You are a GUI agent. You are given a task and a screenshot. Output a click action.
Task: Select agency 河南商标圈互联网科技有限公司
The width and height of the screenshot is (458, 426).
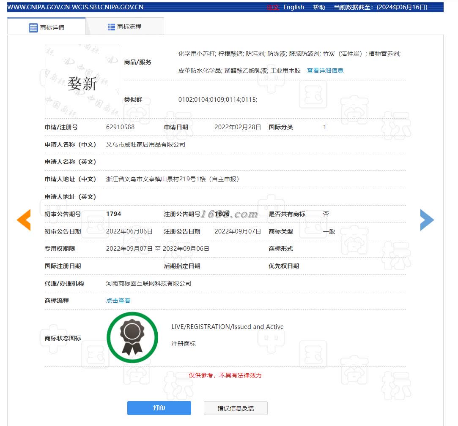tap(149, 283)
